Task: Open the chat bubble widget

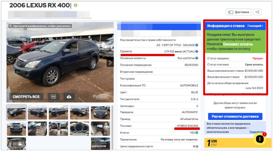Action: coord(260,139)
